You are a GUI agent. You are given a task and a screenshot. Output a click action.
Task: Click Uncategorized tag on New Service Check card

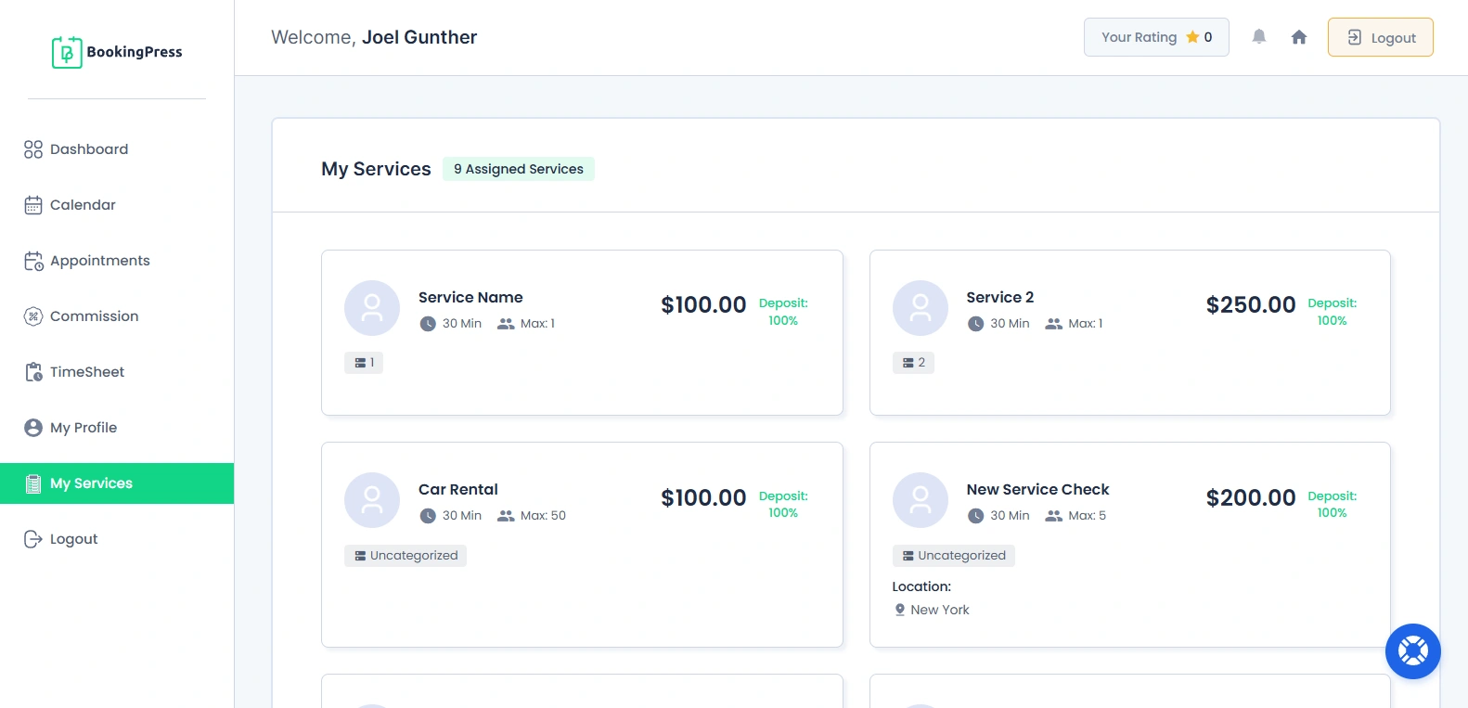click(x=954, y=556)
